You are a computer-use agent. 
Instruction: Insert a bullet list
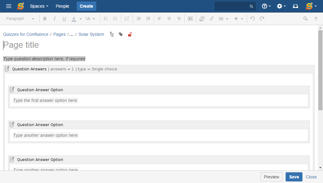[x=106, y=19]
